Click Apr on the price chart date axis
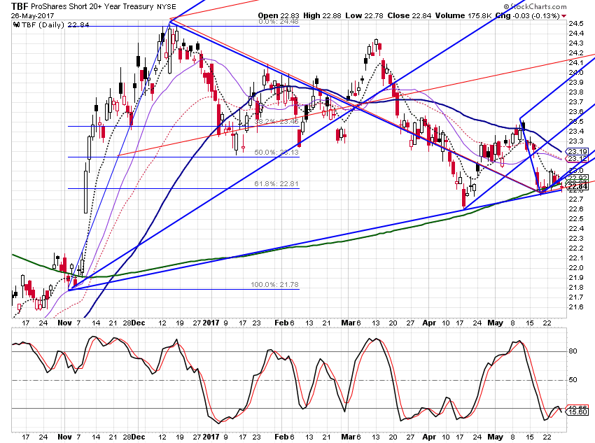Viewport: 595px width, 443px height. point(429,323)
